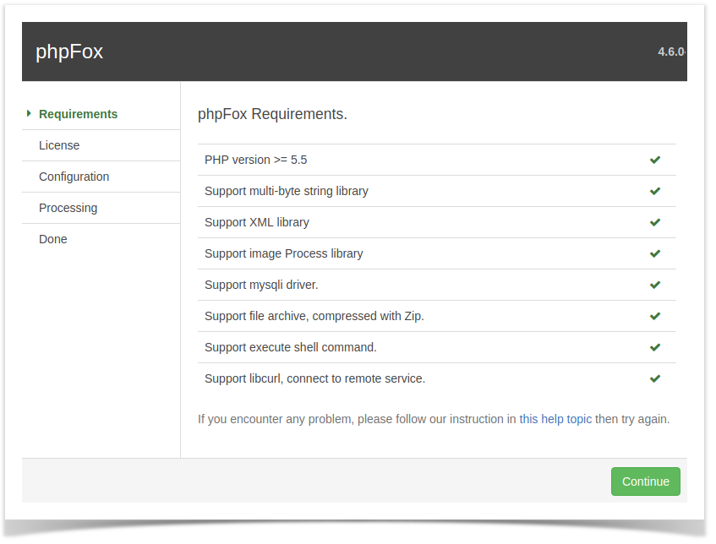Click the 'PHP version >= 5.5' text

pos(255,160)
